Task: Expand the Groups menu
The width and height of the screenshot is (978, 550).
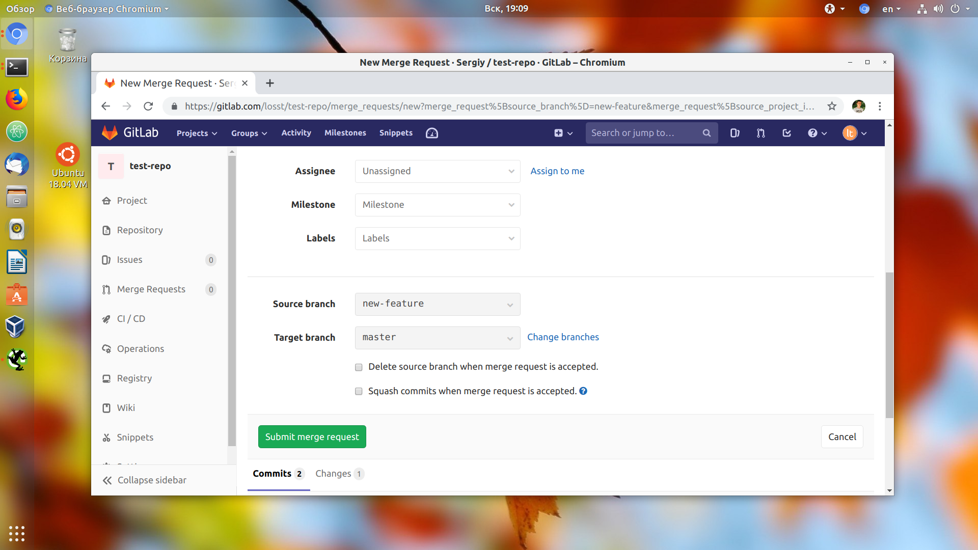Action: click(249, 133)
